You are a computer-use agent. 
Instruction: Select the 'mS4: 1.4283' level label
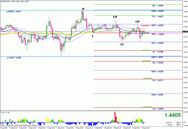pyautogui.click(x=157, y=95)
